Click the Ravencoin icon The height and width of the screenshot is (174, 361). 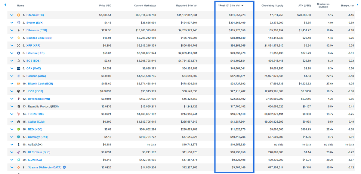click(x=19, y=99)
